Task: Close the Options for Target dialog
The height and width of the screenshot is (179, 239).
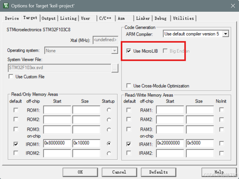Action: tap(233, 6)
